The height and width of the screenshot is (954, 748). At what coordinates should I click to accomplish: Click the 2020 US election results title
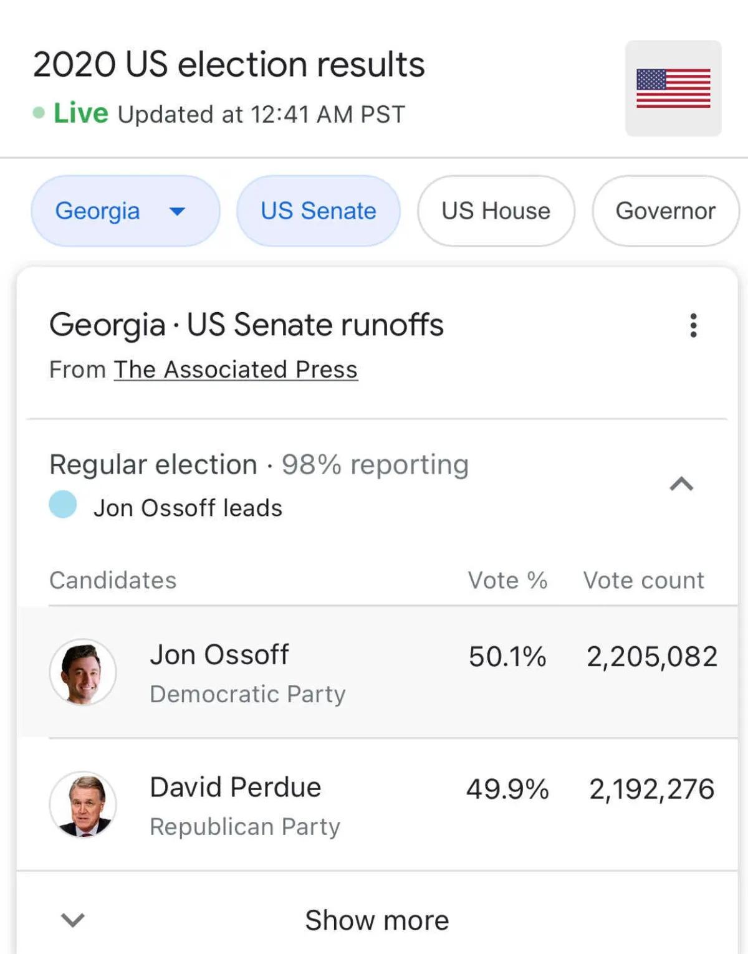[229, 65]
